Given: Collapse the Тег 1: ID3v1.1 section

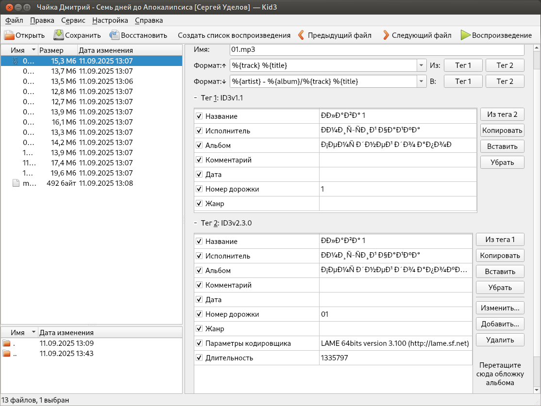Looking at the screenshot, I should tap(195, 98).
